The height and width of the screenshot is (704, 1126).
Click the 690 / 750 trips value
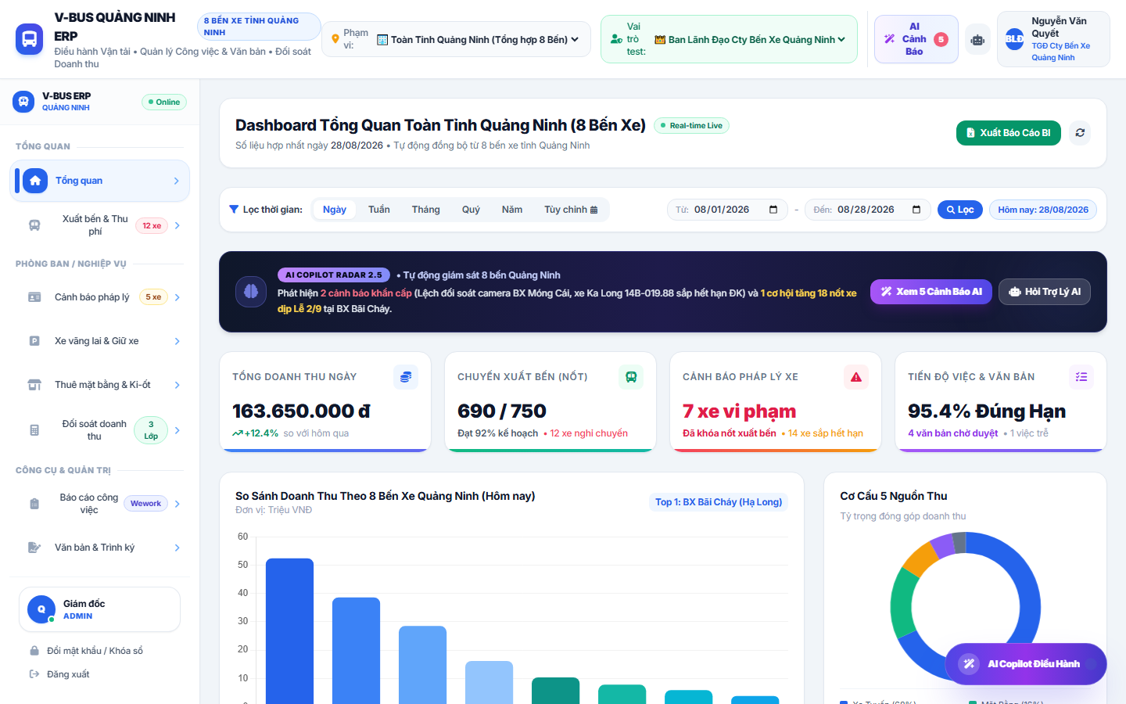502,411
